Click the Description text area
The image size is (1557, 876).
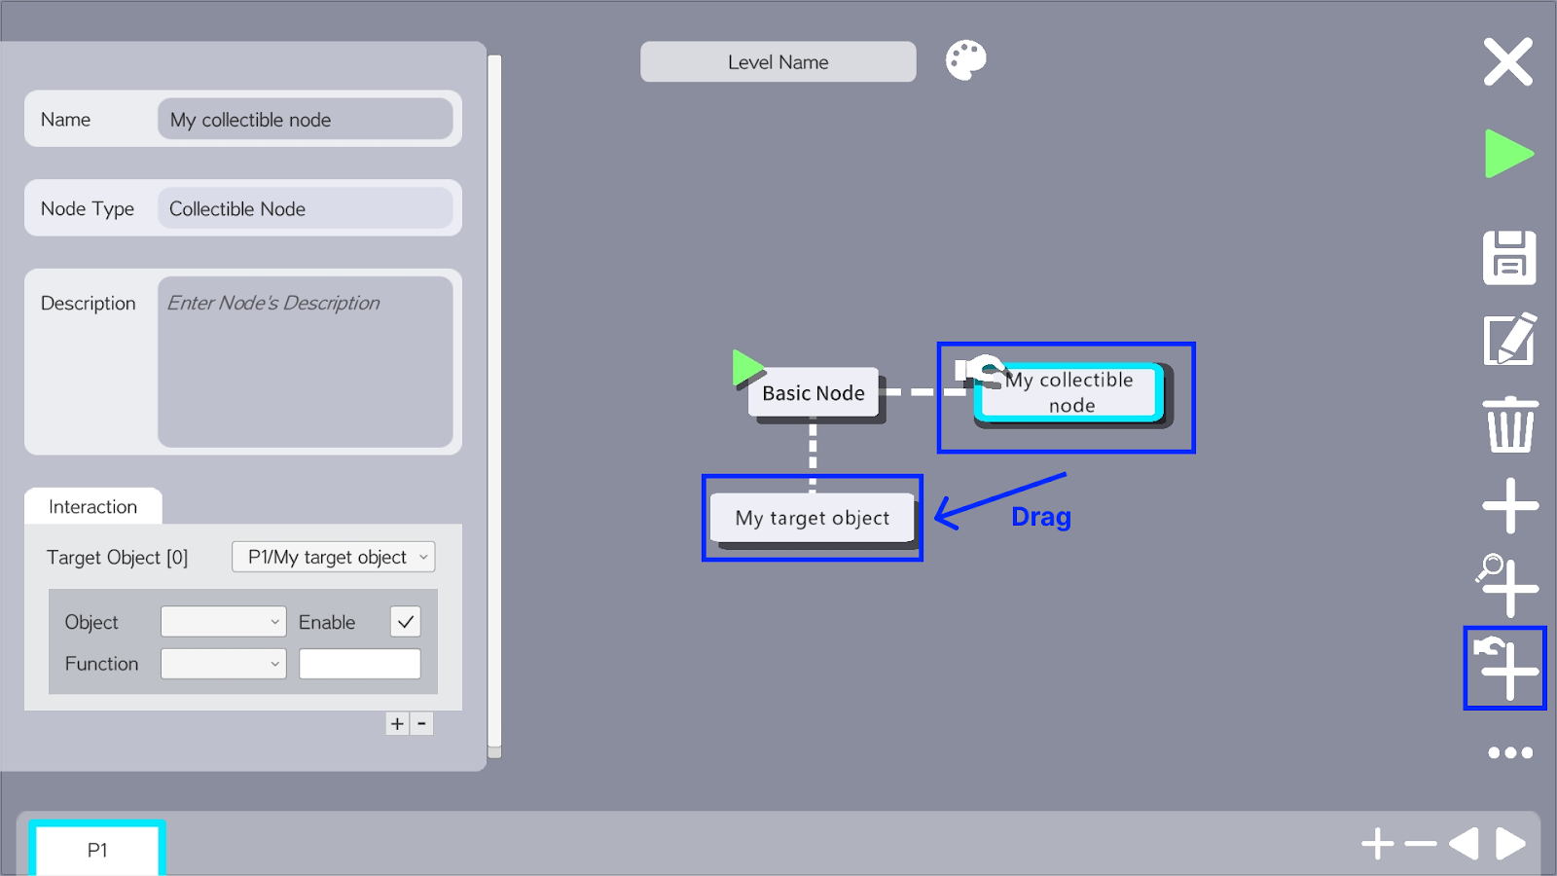click(306, 362)
